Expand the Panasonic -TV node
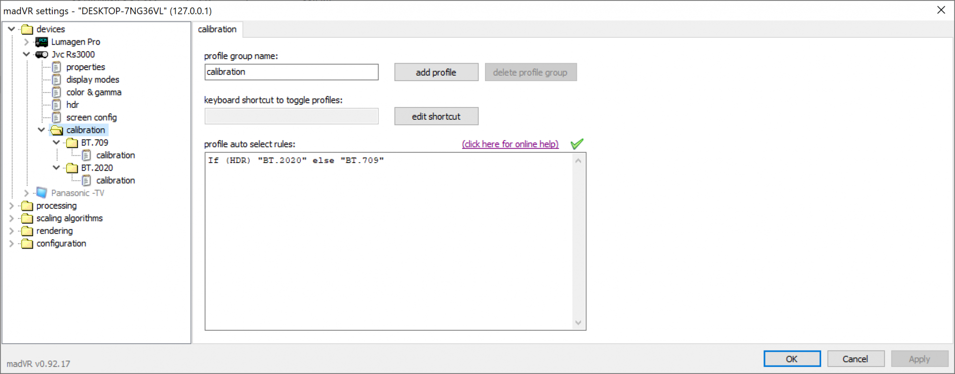Image resolution: width=955 pixels, height=374 pixels. click(x=26, y=193)
